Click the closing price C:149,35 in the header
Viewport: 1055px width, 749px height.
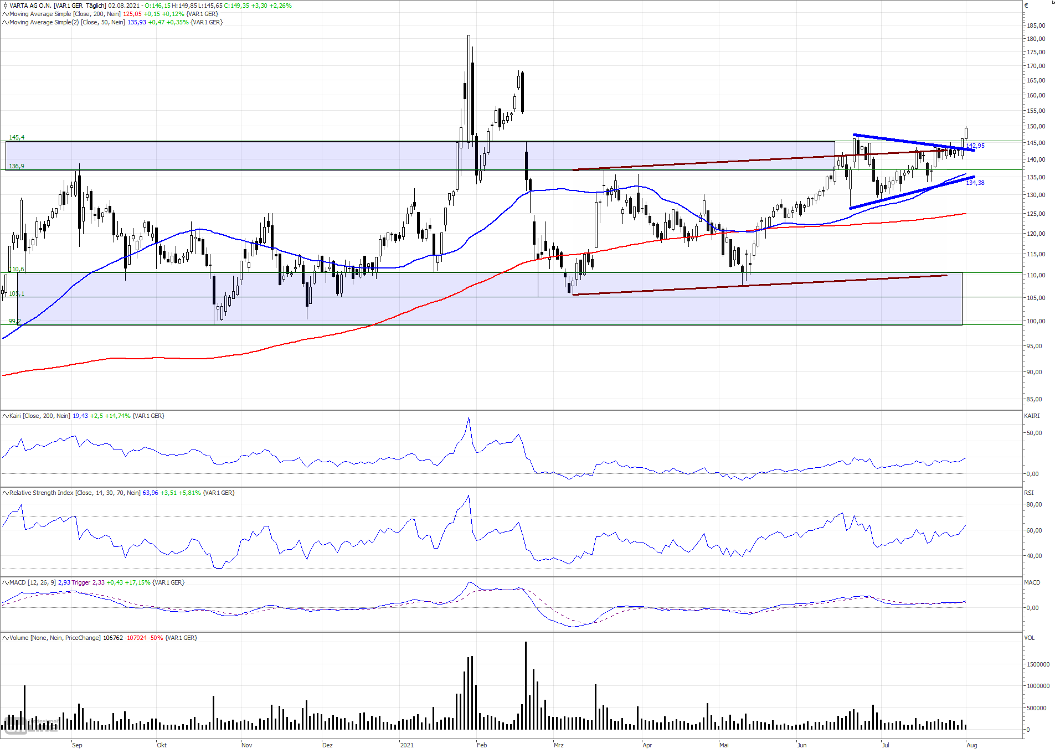click(x=236, y=6)
